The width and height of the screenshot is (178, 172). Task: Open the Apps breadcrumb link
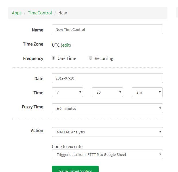17,13
